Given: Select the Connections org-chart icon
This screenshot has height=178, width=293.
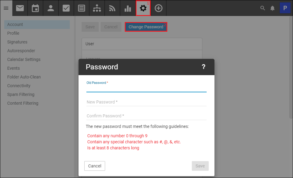Looking at the screenshot, I should tap(97, 8).
